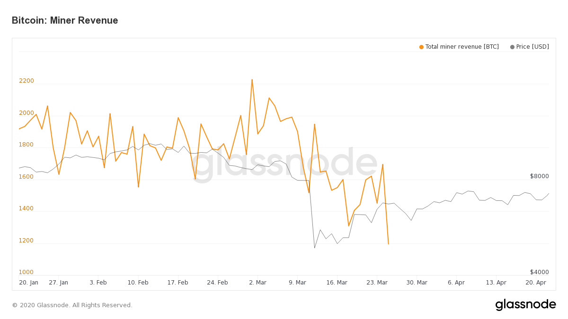568x319 pixels.
Task: Click the 17. Feb date marker
Action: pos(177,283)
